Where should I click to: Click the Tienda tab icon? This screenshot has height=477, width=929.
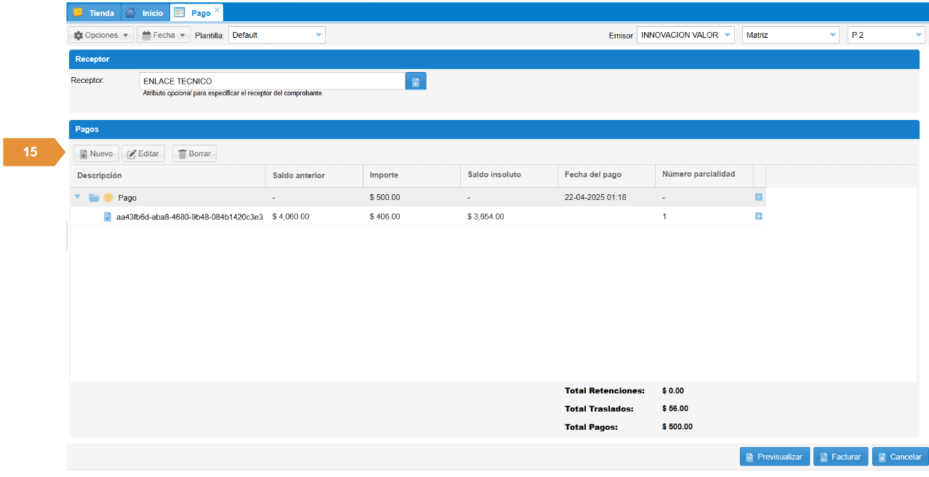78,12
